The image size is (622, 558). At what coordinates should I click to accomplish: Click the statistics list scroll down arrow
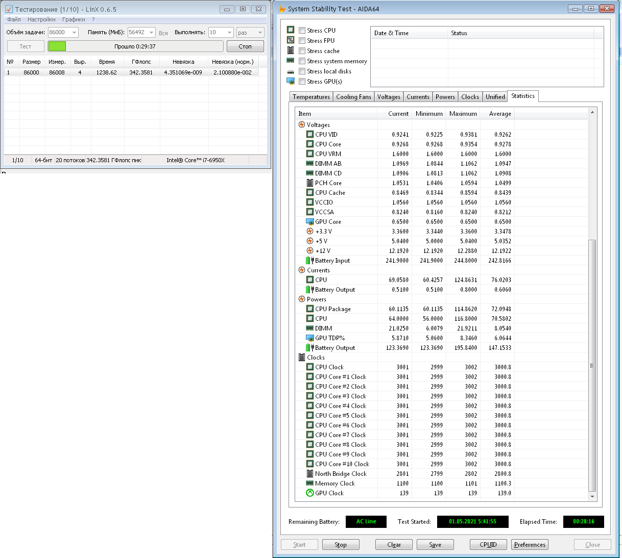click(592, 496)
